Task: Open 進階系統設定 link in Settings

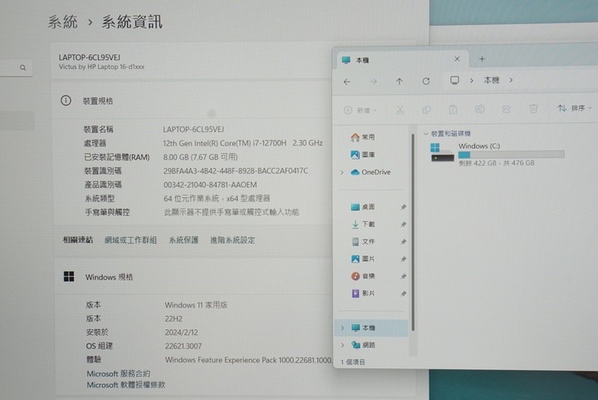Action: [x=233, y=240]
